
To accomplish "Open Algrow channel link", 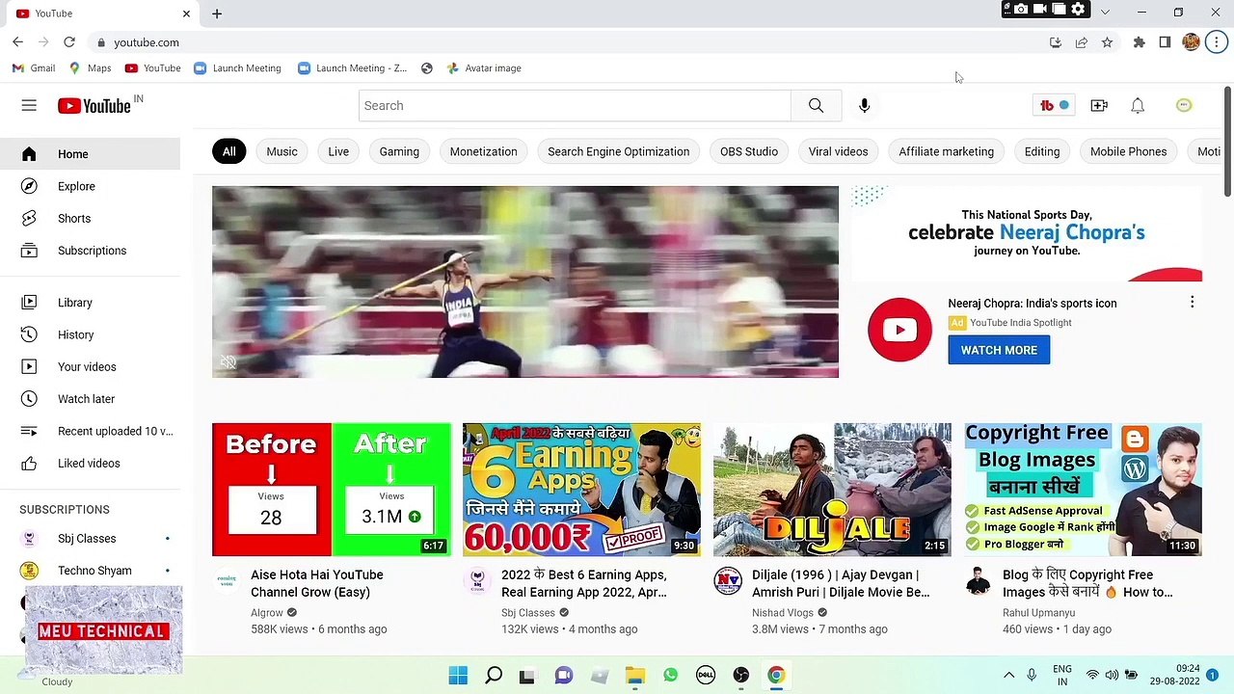I will (267, 613).
